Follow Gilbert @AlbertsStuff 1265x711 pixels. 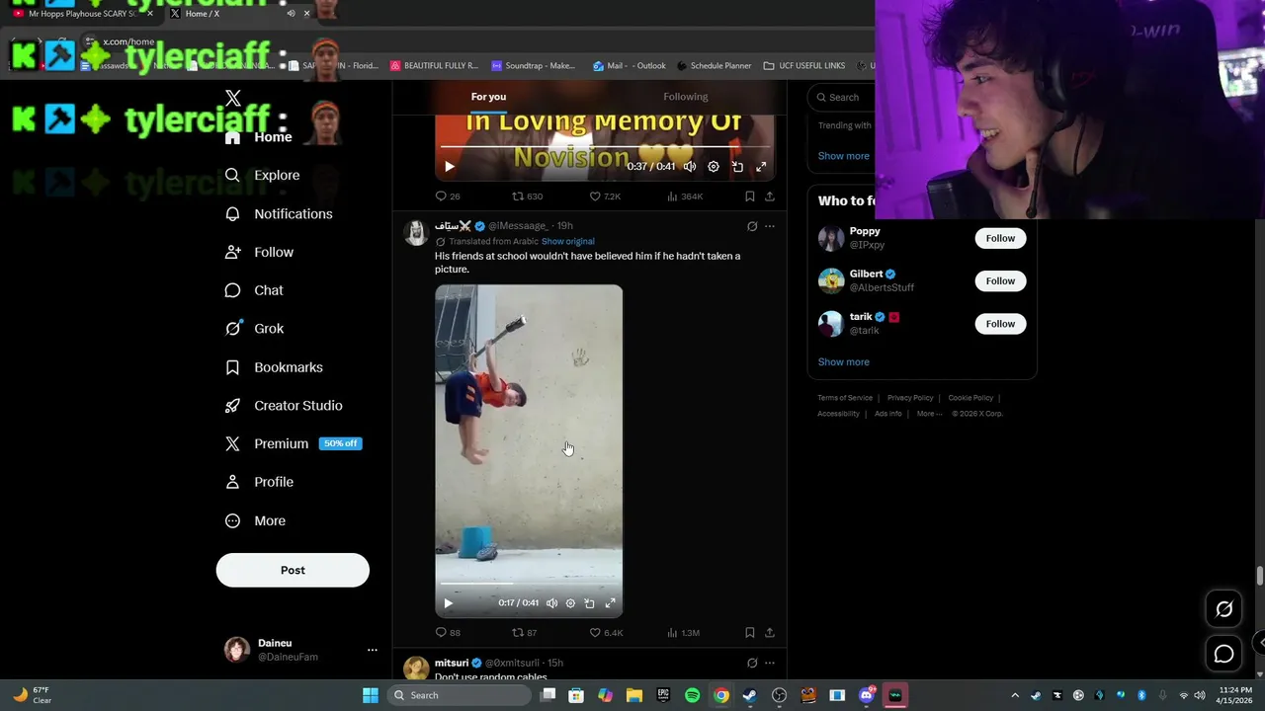[x=1000, y=281]
